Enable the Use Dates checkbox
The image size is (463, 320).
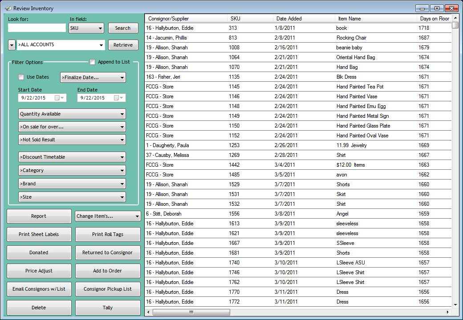pos(21,77)
